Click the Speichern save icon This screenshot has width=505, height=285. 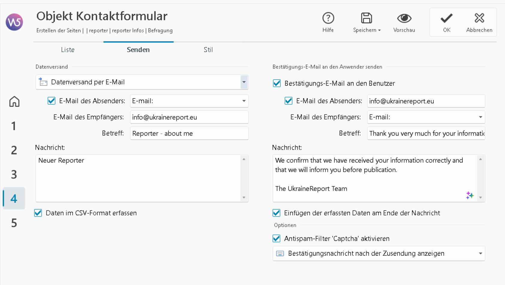[x=366, y=19]
